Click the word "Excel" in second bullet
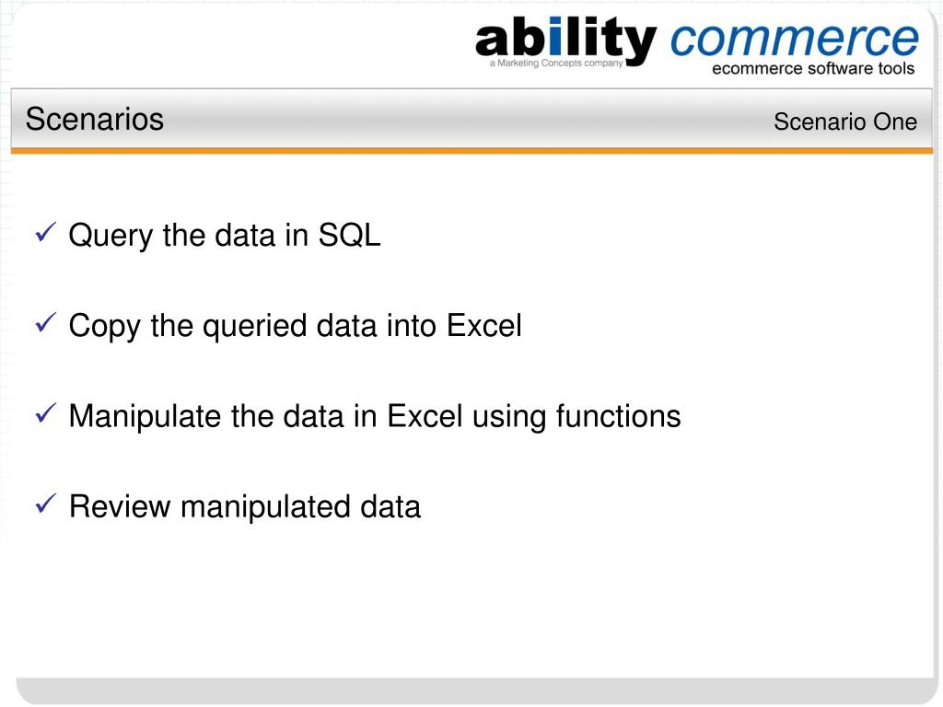This screenshot has width=943, height=707. (x=484, y=325)
